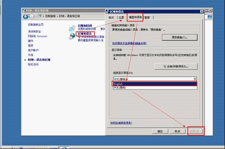
Task: Open 用户帐户 category in sidebar
Action: [x=33, y=50]
